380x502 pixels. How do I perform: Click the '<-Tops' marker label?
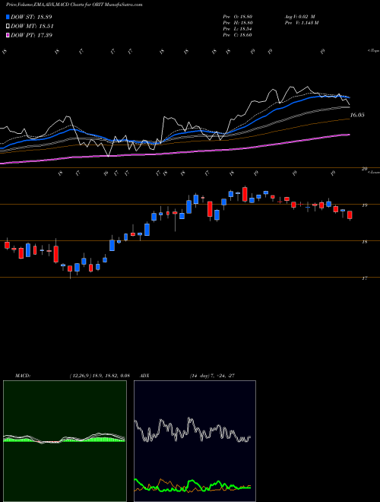373,51
